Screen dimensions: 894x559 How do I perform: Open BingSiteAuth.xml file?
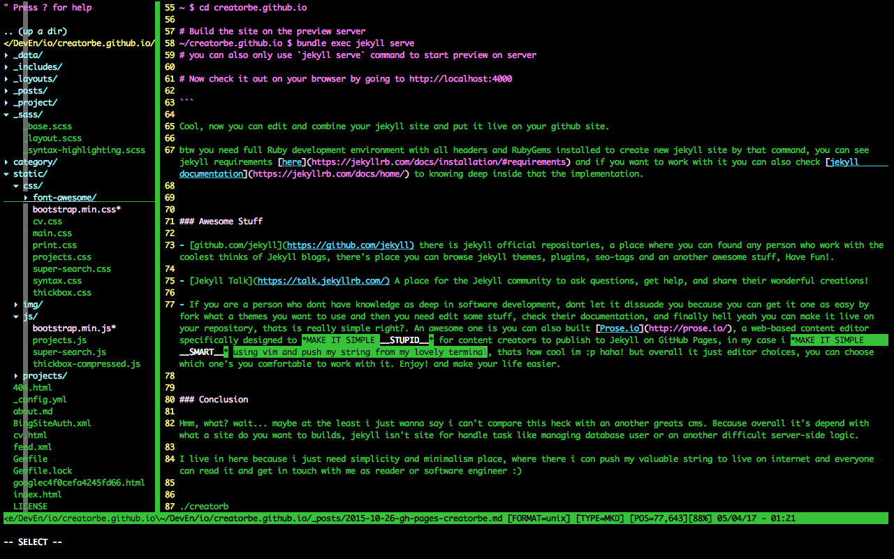(x=52, y=423)
